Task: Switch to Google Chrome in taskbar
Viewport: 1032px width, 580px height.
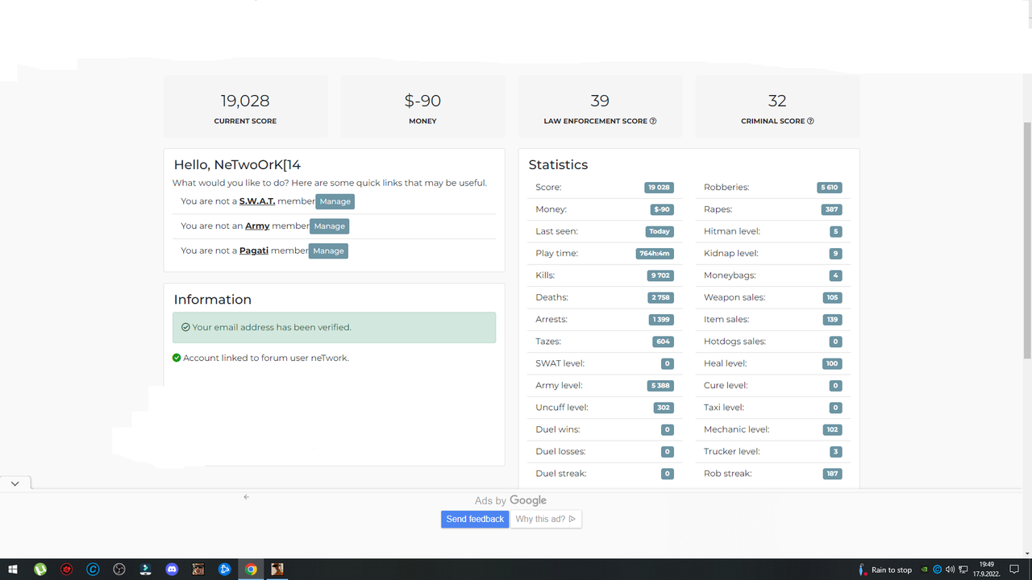Action: [251, 570]
